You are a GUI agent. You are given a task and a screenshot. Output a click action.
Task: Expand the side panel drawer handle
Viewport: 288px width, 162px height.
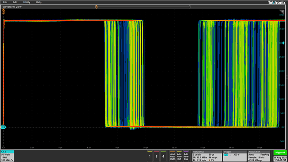(x=287, y=77)
